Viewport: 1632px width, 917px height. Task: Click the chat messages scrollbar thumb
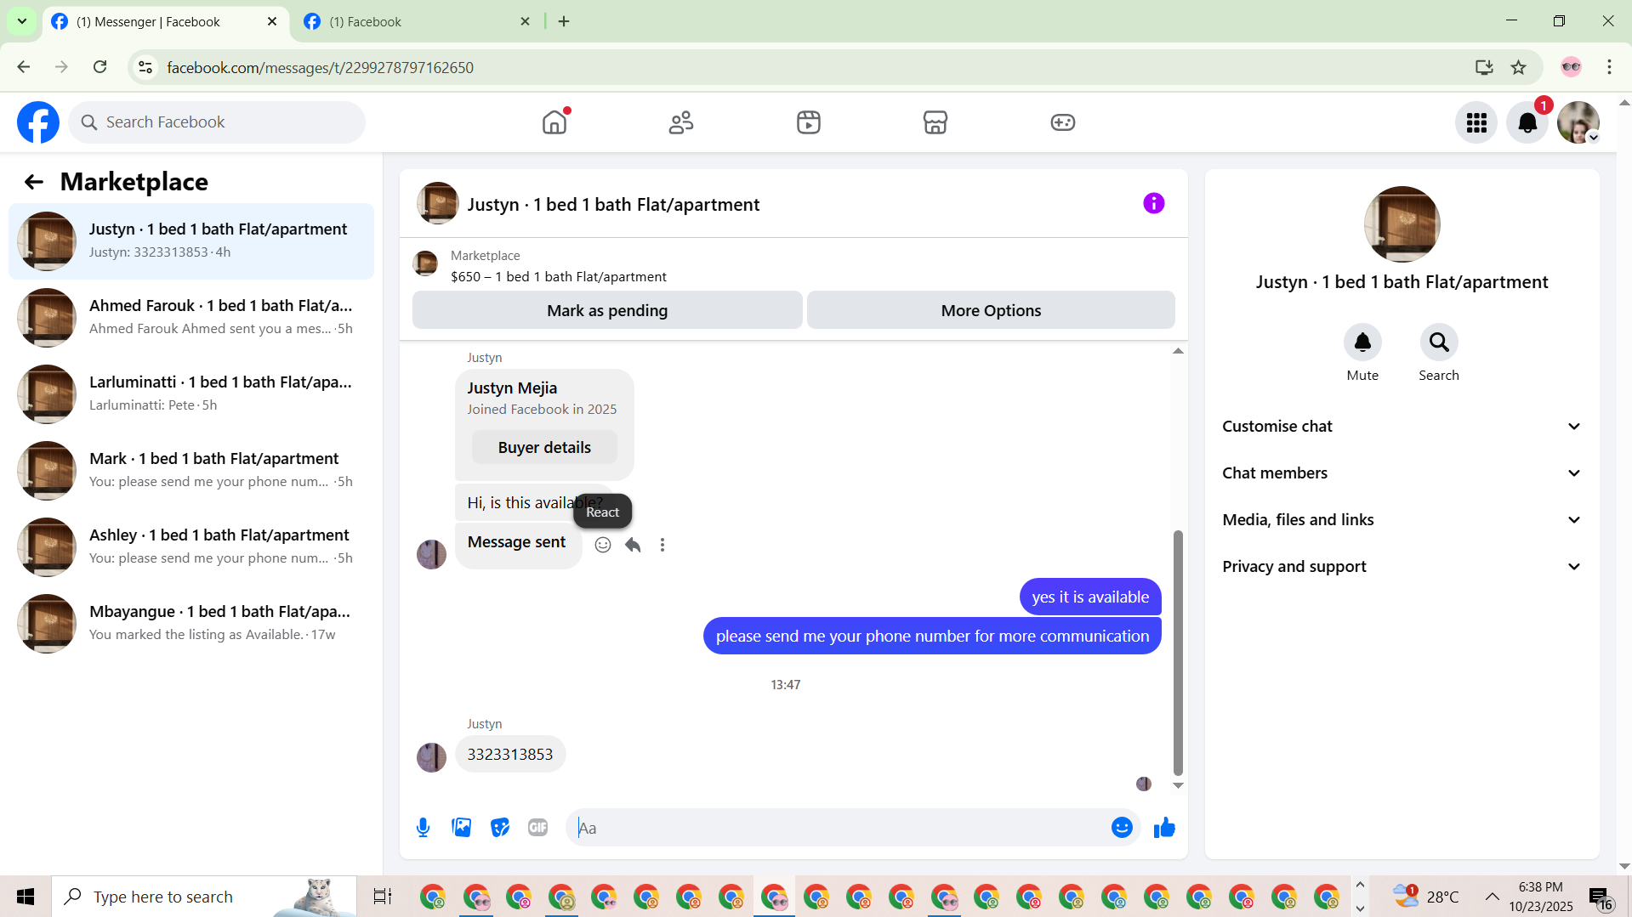pos(1178,652)
